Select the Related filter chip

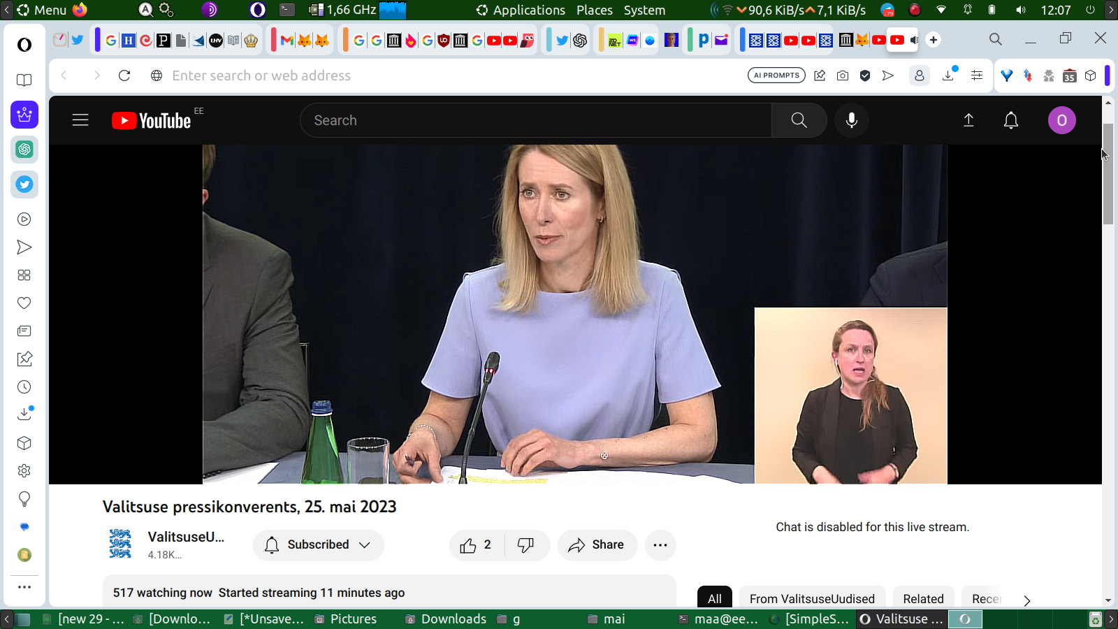point(923,599)
